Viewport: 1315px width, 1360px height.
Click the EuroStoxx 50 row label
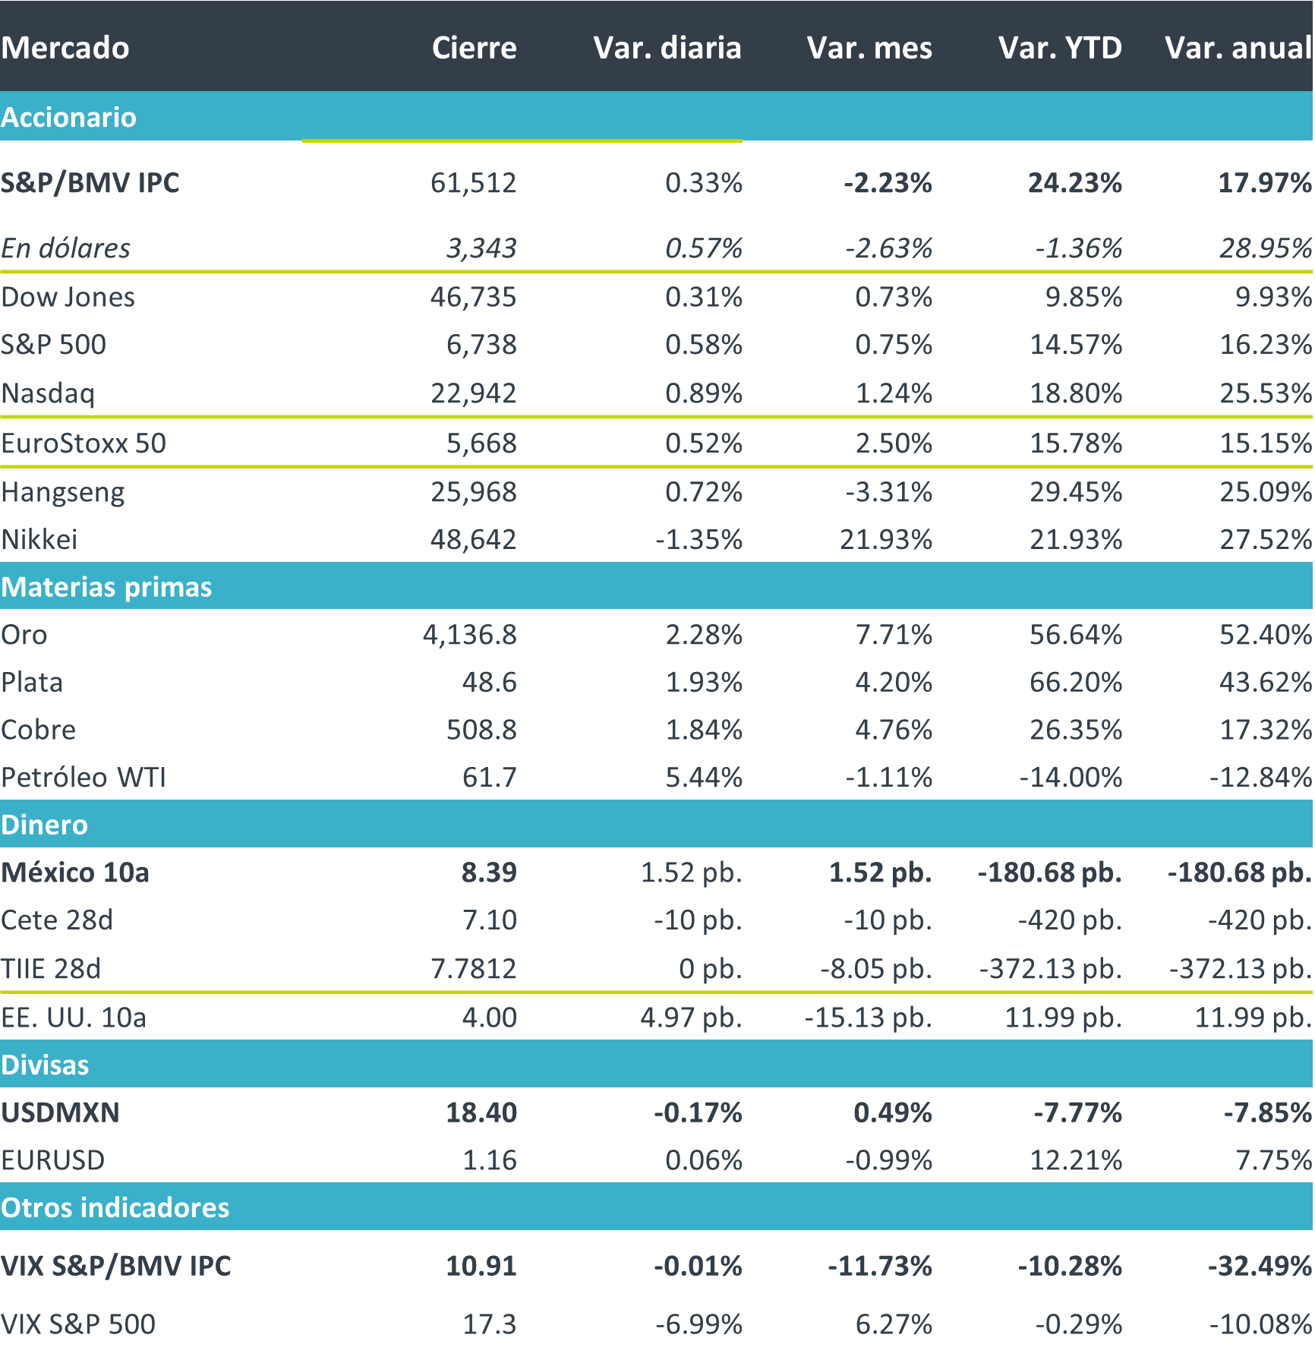click(84, 443)
